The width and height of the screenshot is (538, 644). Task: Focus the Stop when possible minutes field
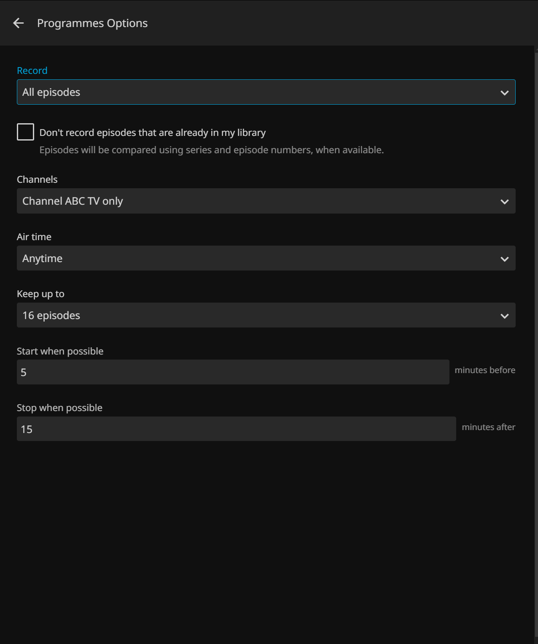coord(236,429)
